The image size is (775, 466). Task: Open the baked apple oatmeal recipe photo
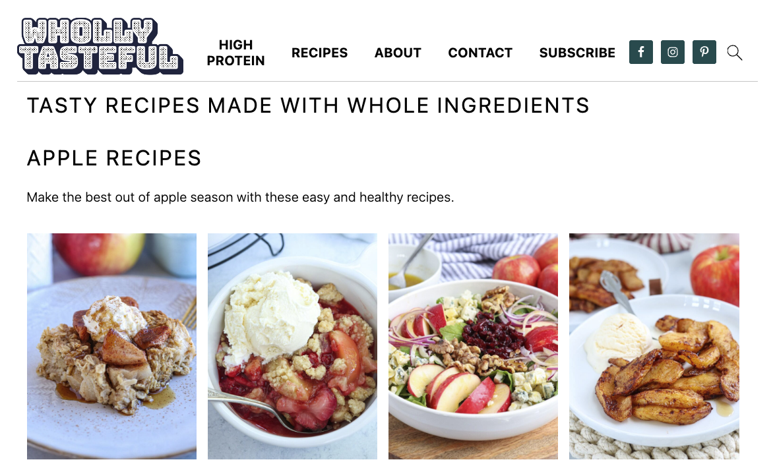(111, 346)
